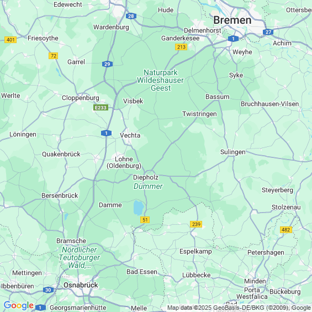Select the yellow 51 road marker
Viewport: 312px width, 312px height.
click(x=145, y=220)
